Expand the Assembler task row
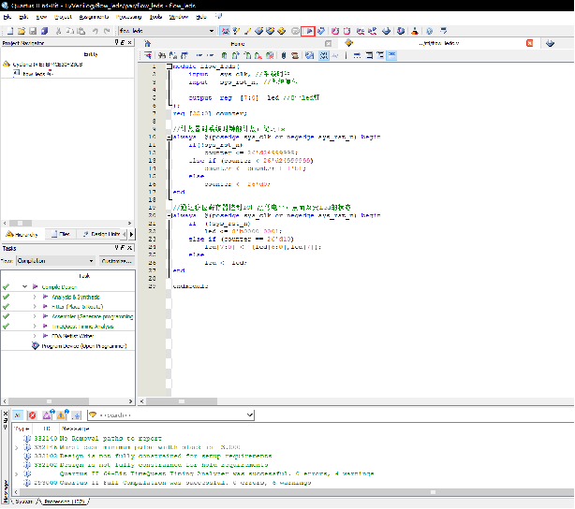575x509 pixels. click(35, 316)
